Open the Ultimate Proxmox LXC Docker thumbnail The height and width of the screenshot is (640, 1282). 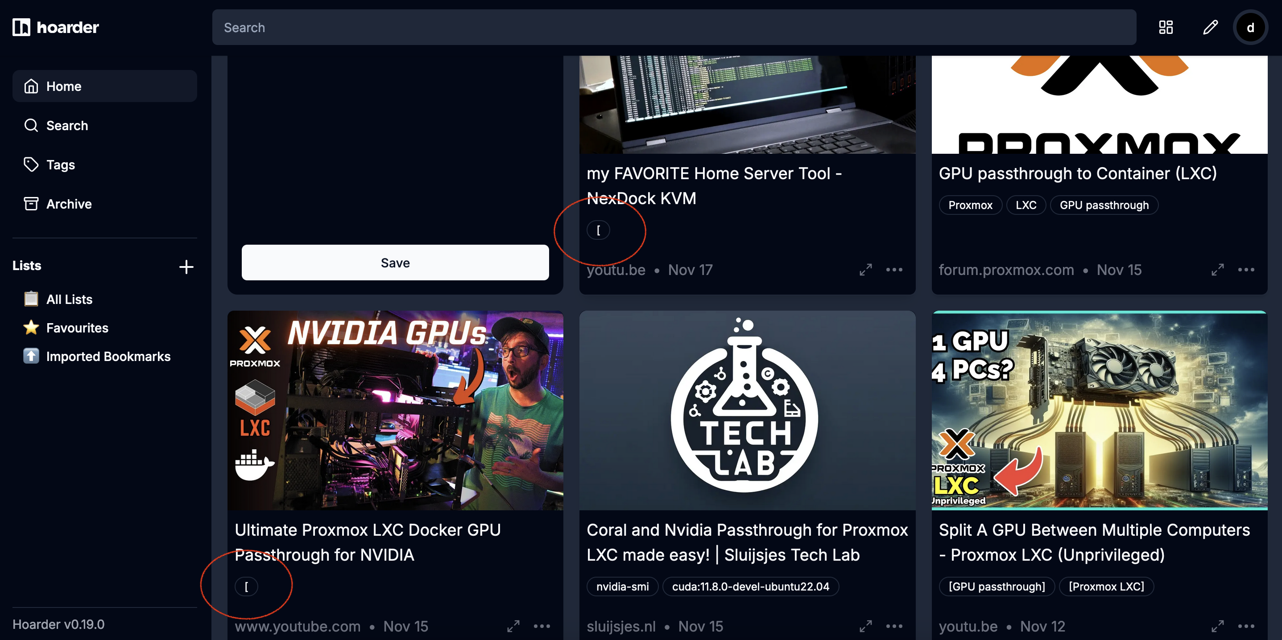coord(395,410)
